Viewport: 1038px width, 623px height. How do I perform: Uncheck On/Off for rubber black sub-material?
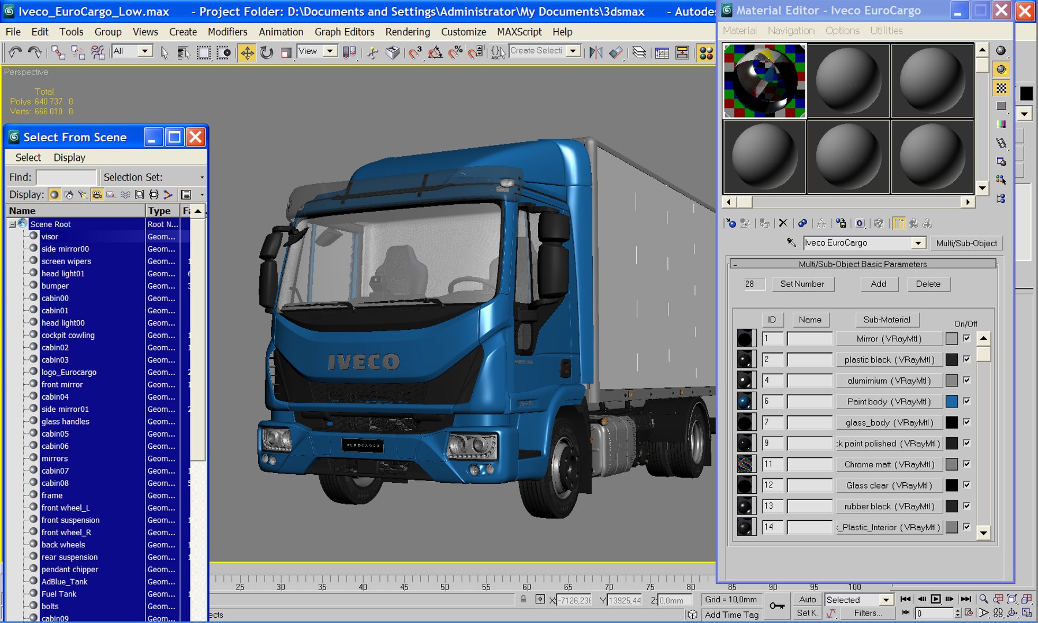coord(967,506)
